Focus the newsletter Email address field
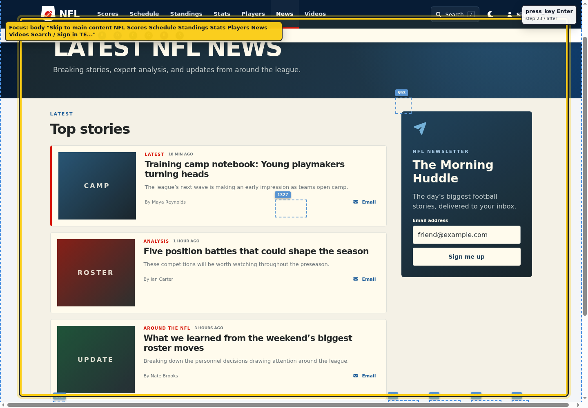 coord(466,235)
